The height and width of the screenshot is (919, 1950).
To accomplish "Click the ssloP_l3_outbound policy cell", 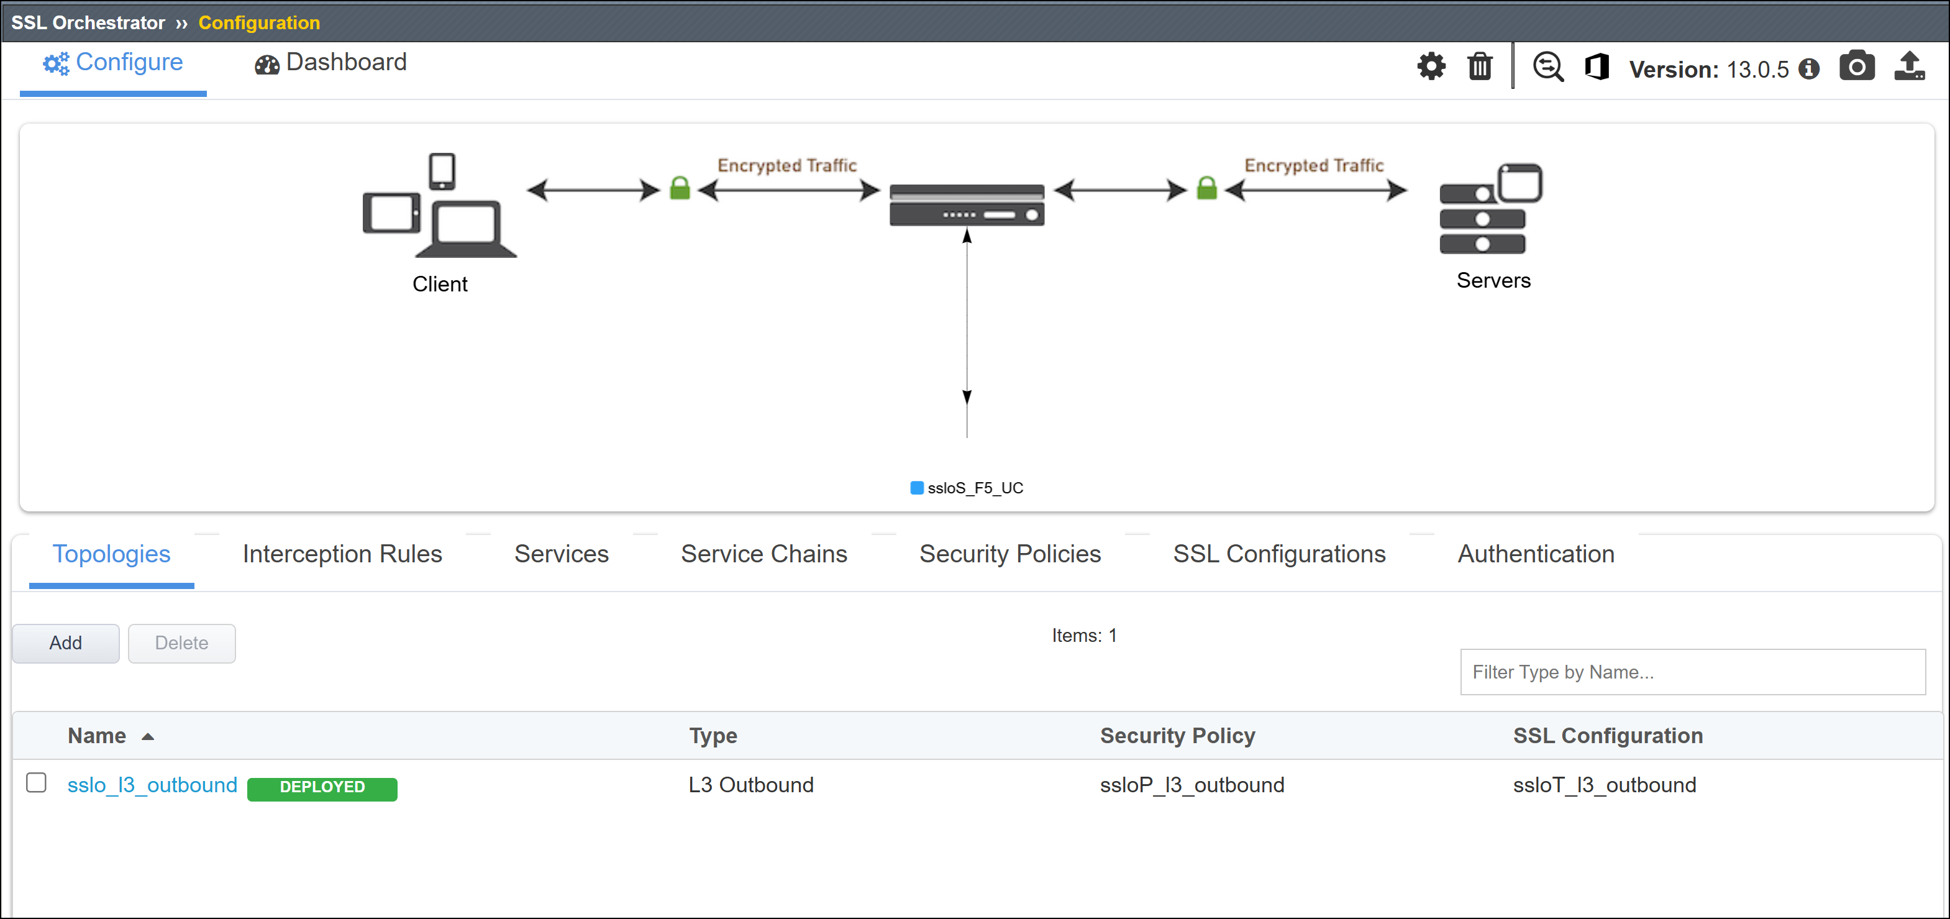I will (x=1191, y=785).
